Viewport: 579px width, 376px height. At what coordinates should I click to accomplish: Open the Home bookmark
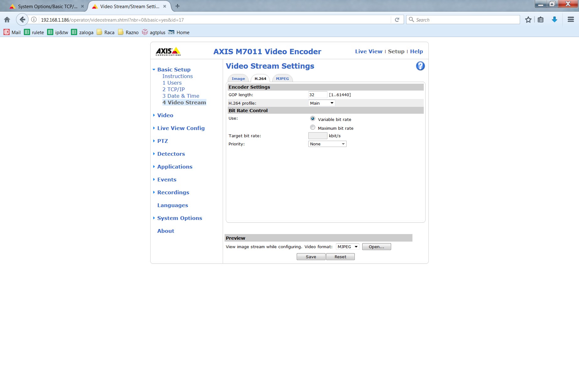(x=179, y=32)
